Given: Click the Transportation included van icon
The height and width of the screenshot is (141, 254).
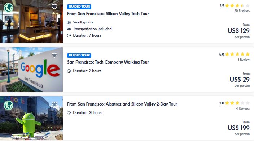Looking at the screenshot, I should click(69, 29).
